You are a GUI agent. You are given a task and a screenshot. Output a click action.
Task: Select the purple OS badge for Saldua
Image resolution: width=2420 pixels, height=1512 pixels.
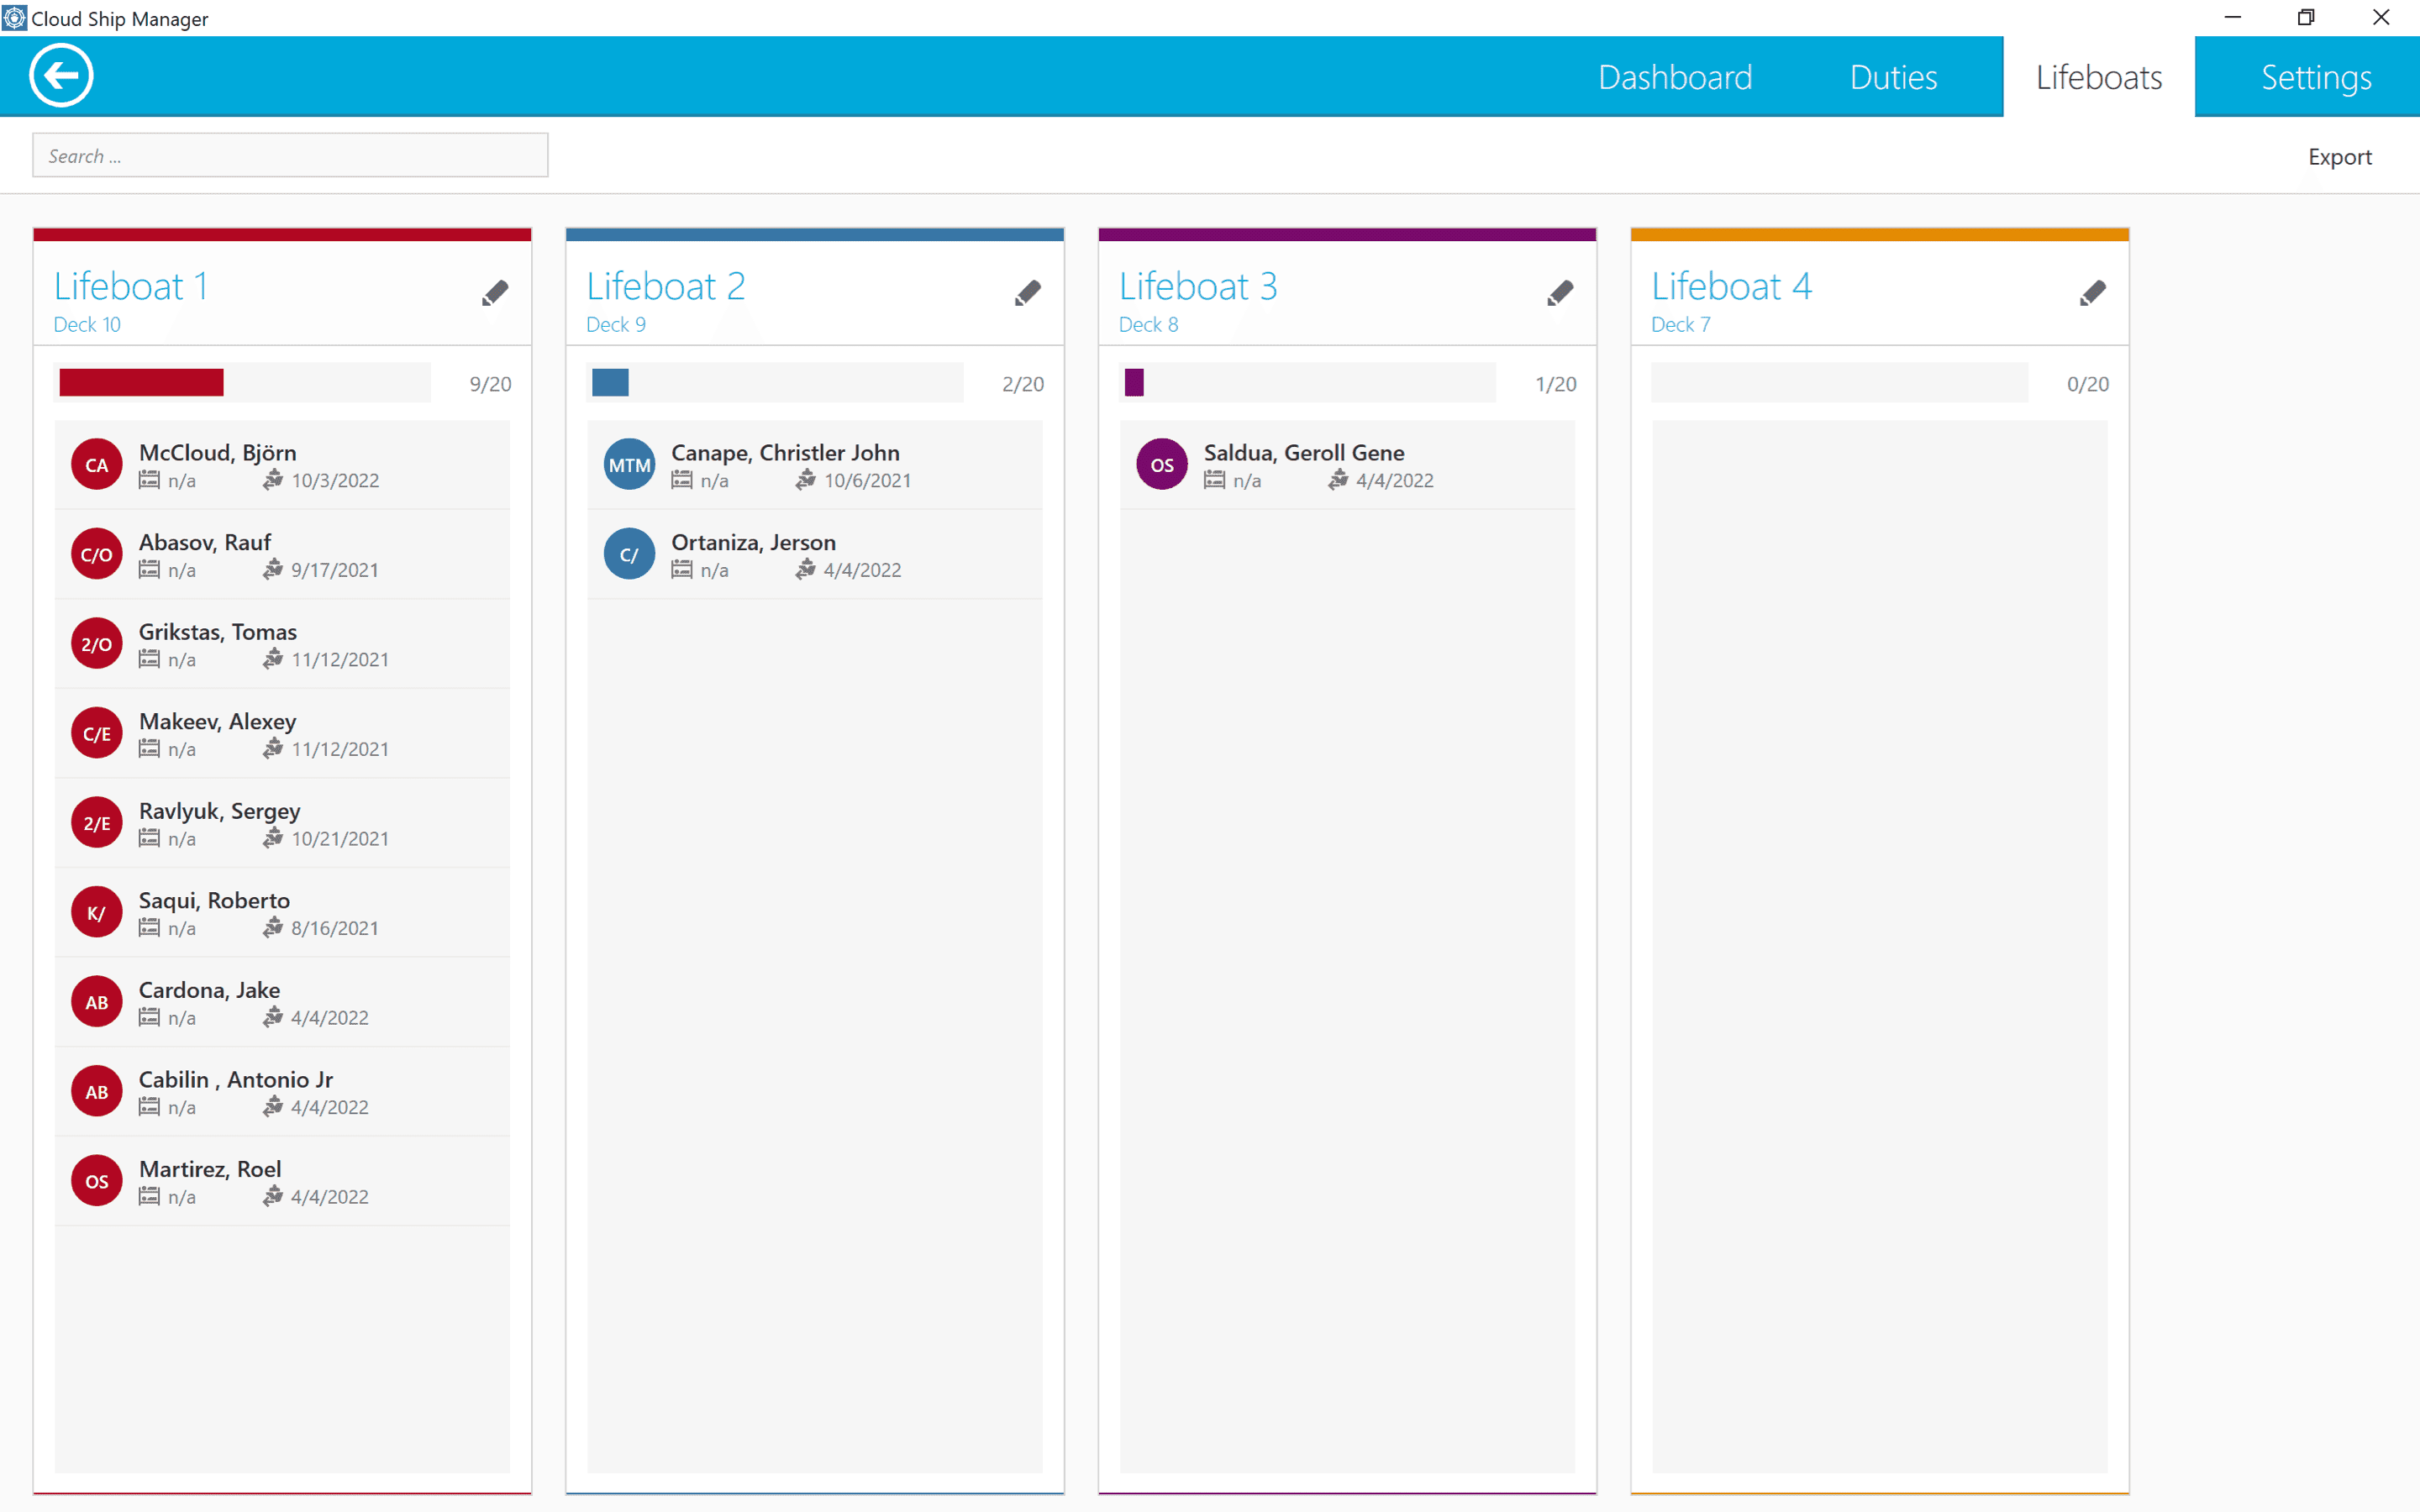click(1162, 465)
